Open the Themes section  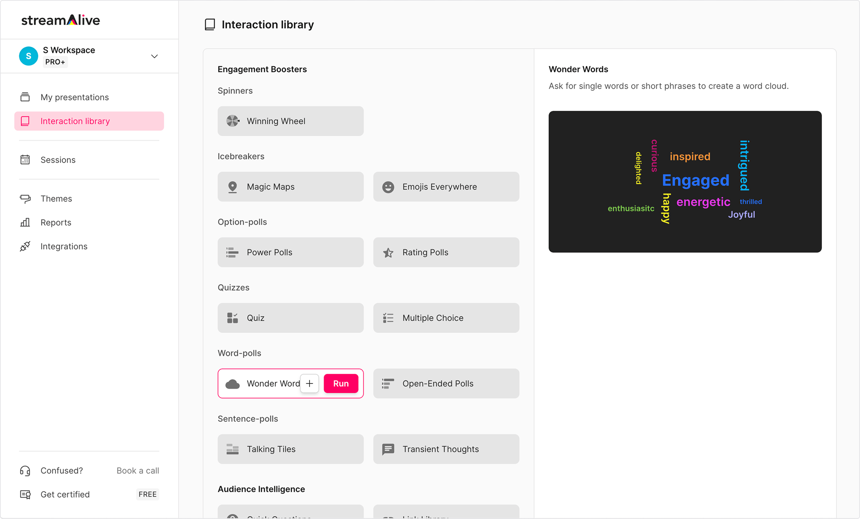(x=56, y=199)
